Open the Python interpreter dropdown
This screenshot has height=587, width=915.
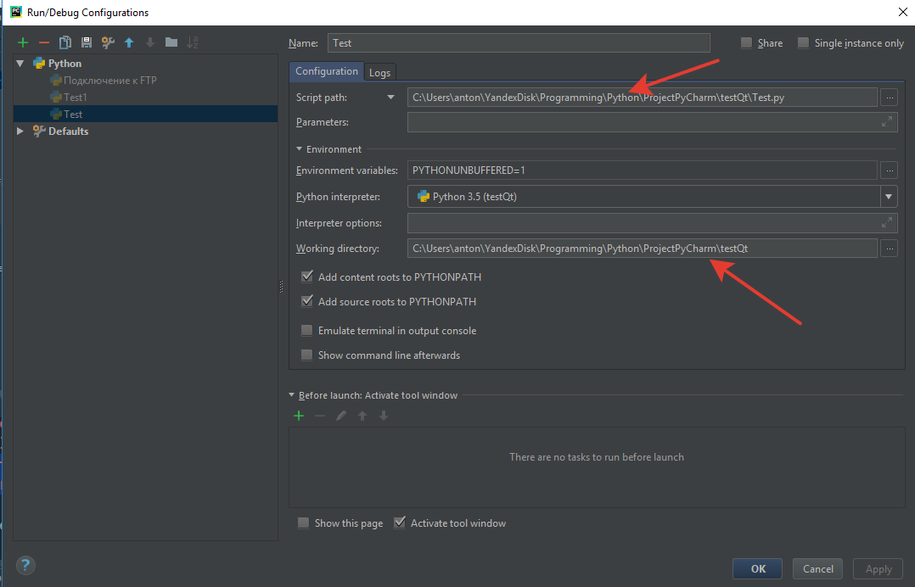pos(888,197)
